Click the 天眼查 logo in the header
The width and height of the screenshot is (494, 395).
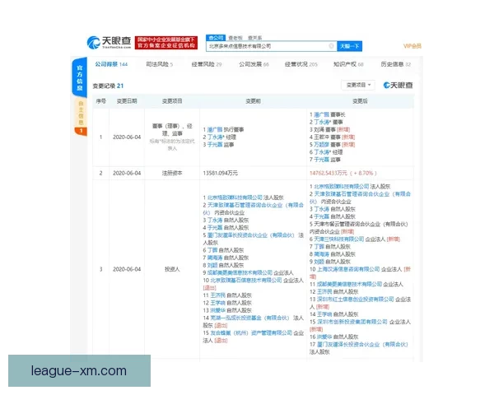tap(109, 43)
